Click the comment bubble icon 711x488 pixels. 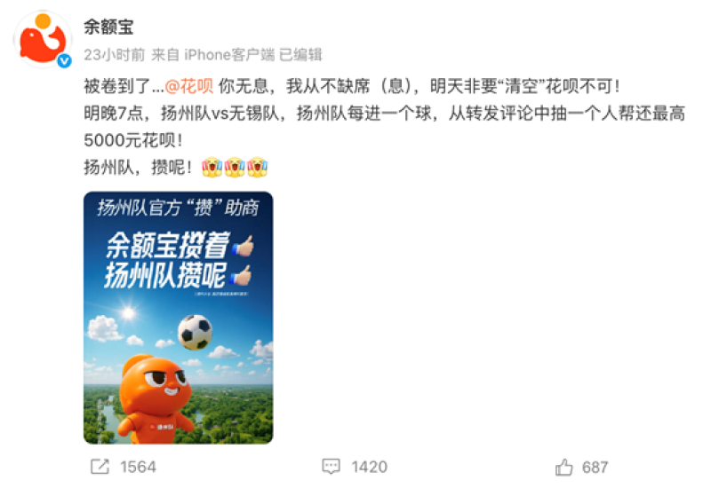[x=331, y=467]
